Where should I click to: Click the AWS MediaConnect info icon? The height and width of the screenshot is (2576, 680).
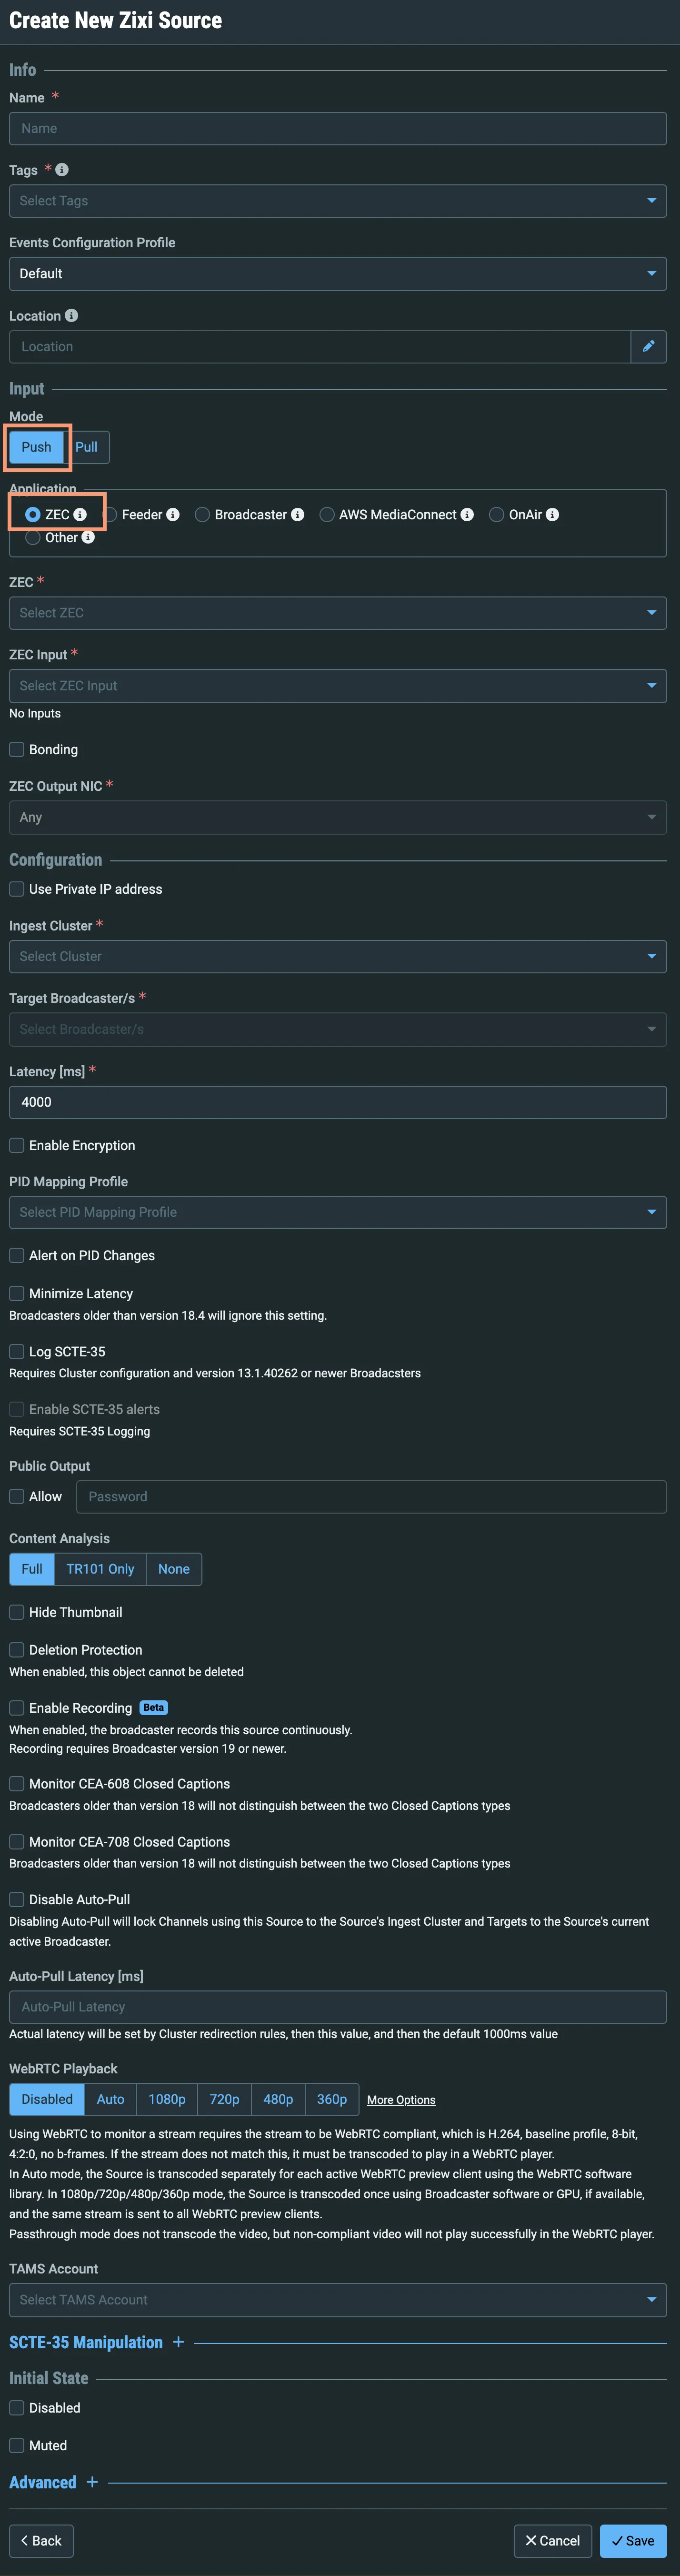point(467,515)
